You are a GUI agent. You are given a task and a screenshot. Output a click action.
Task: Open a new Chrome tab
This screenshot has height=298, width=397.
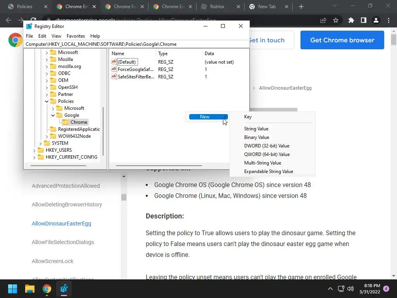point(301,7)
